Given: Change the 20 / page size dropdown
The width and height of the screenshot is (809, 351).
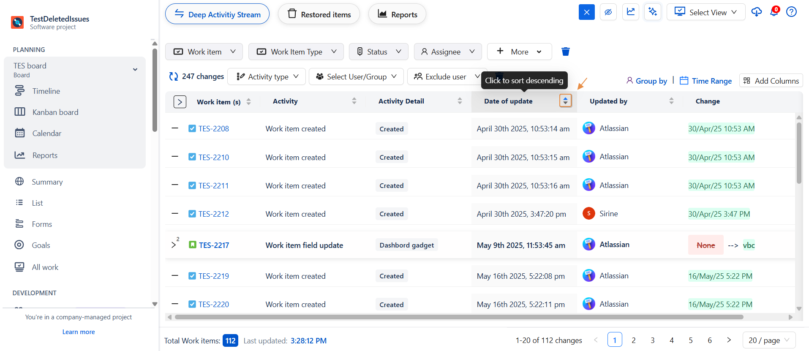Looking at the screenshot, I should 768,340.
